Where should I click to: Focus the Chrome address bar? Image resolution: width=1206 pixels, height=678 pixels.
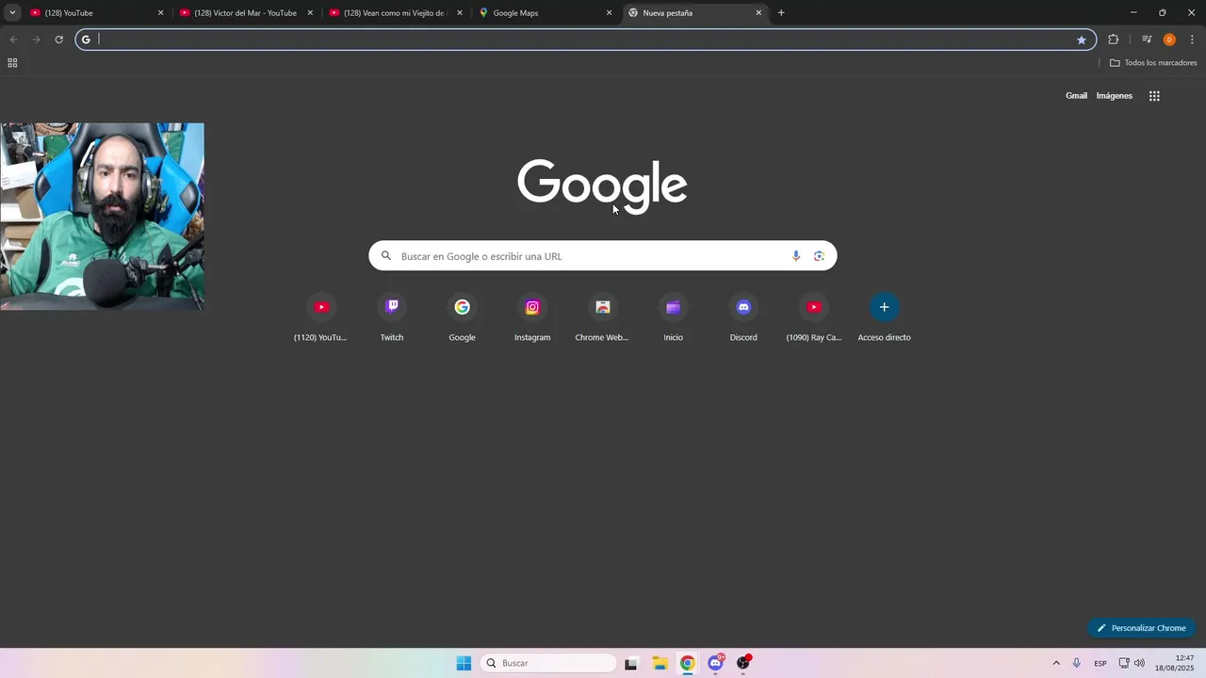[x=584, y=40]
